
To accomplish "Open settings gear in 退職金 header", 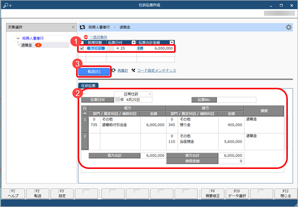I will pyautogui.click(x=288, y=27).
